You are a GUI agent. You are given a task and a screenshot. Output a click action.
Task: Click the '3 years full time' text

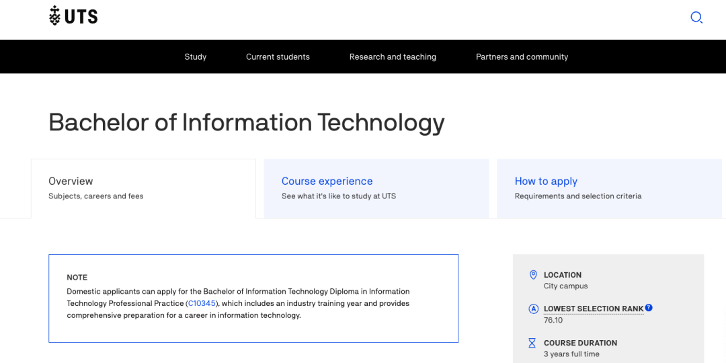(x=571, y=354)
